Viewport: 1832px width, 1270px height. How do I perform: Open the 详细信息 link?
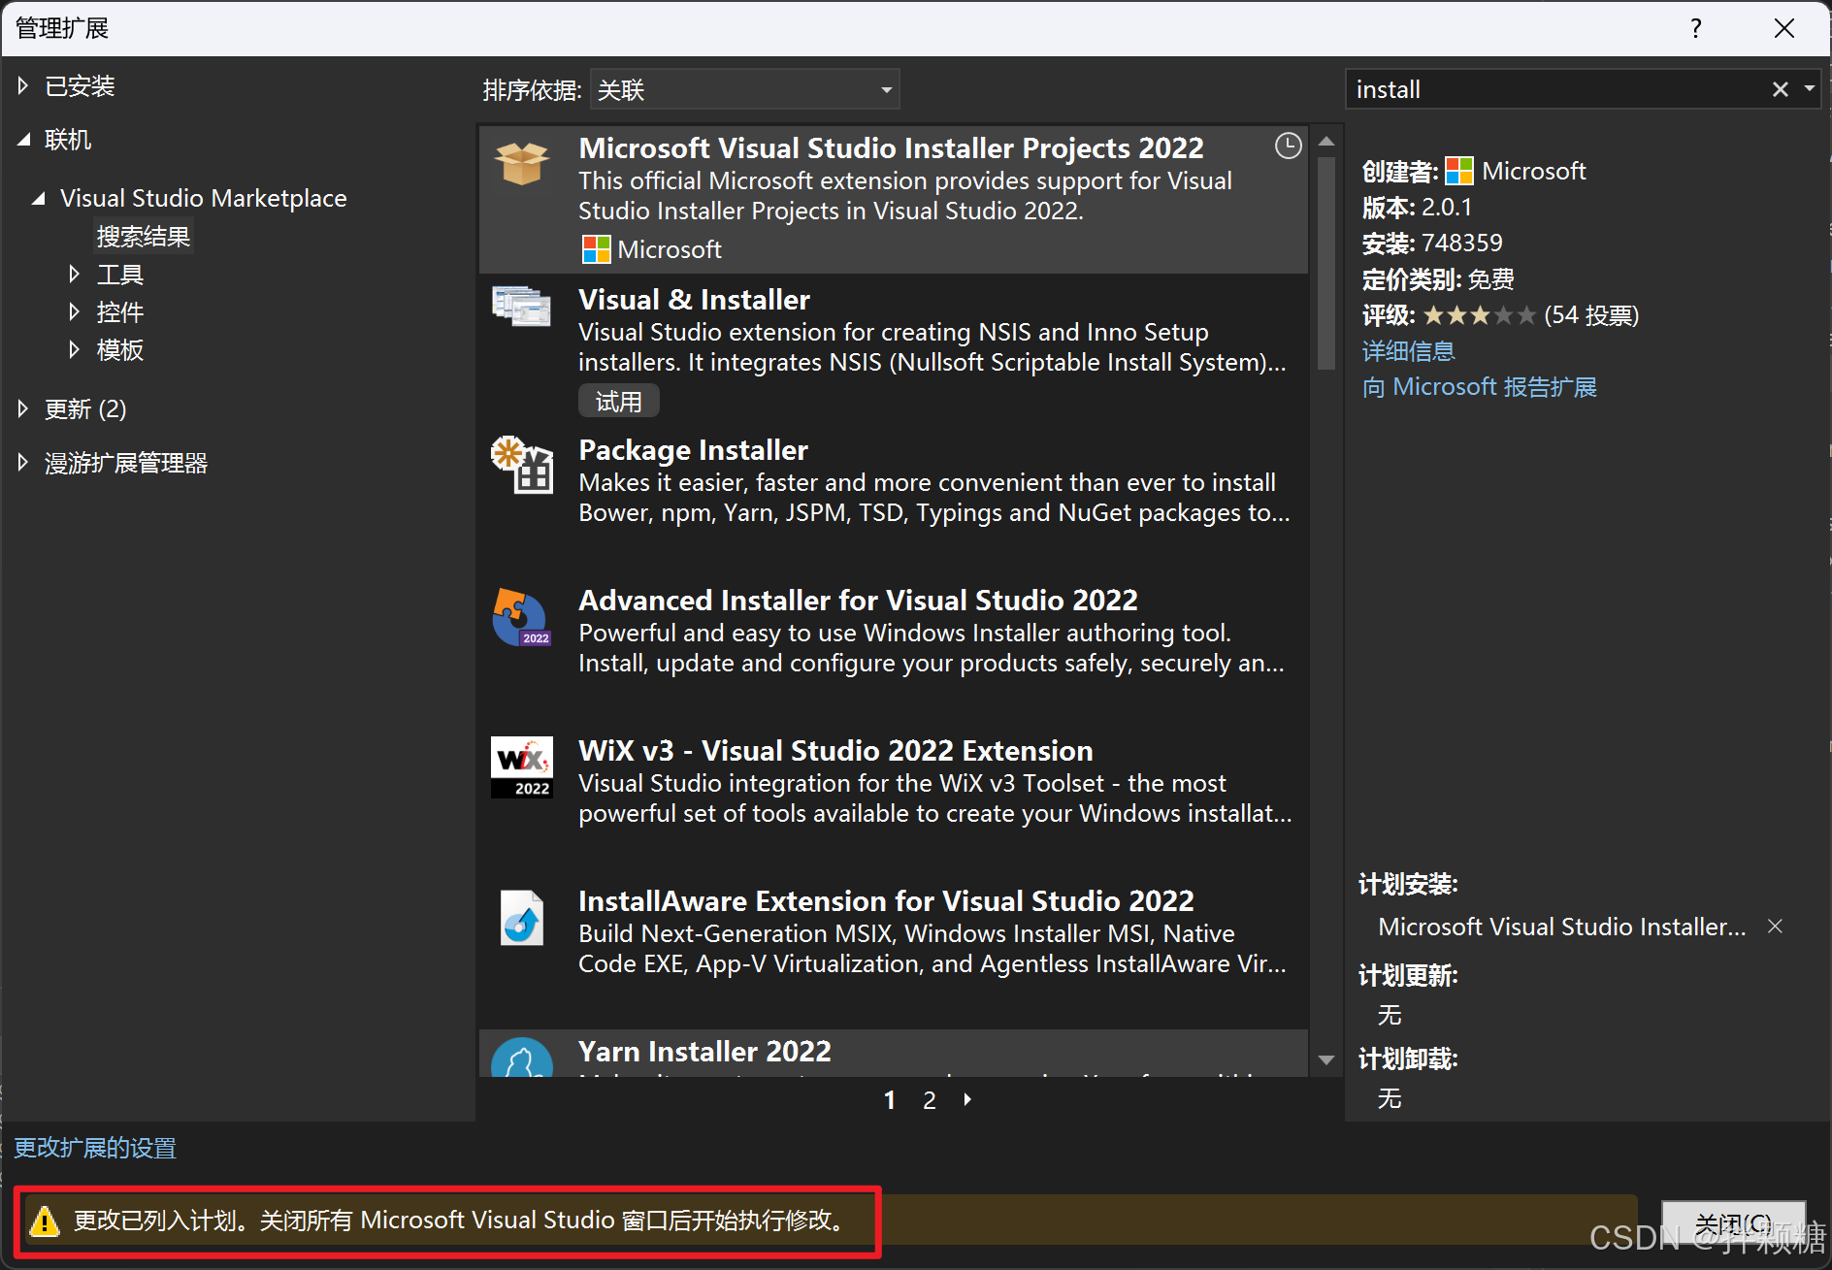pyautogui.click(x=1408, y=350)
